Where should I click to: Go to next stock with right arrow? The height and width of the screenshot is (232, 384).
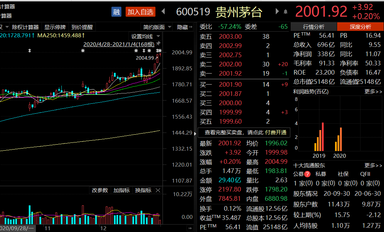click(277, 11)
